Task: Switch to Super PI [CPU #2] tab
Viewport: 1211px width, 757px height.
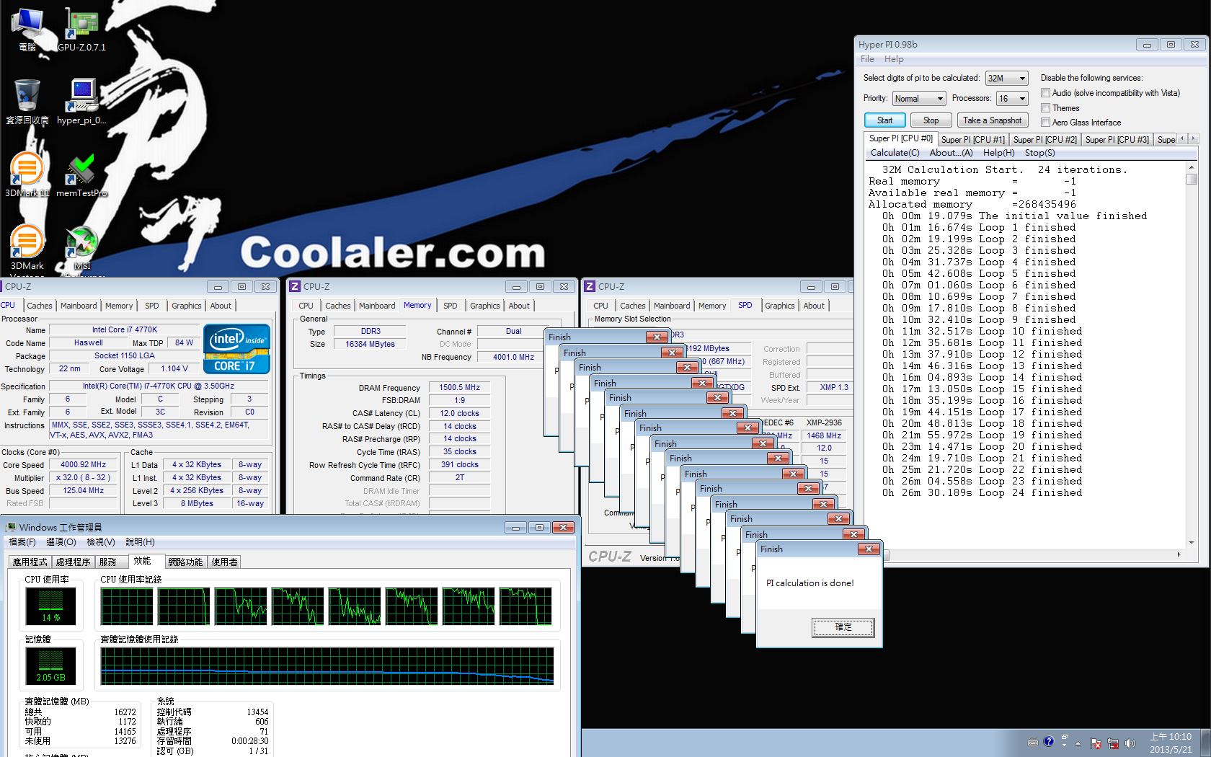Action: click(x=1044, y=139)
